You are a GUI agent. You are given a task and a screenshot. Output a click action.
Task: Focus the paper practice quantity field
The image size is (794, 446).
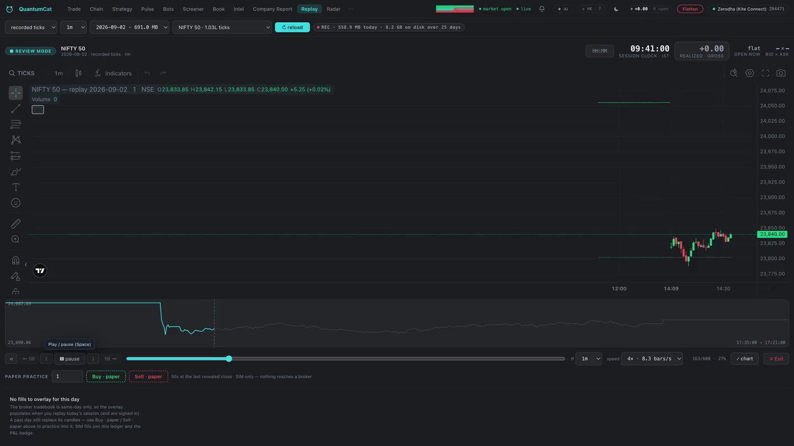[67, 377]
